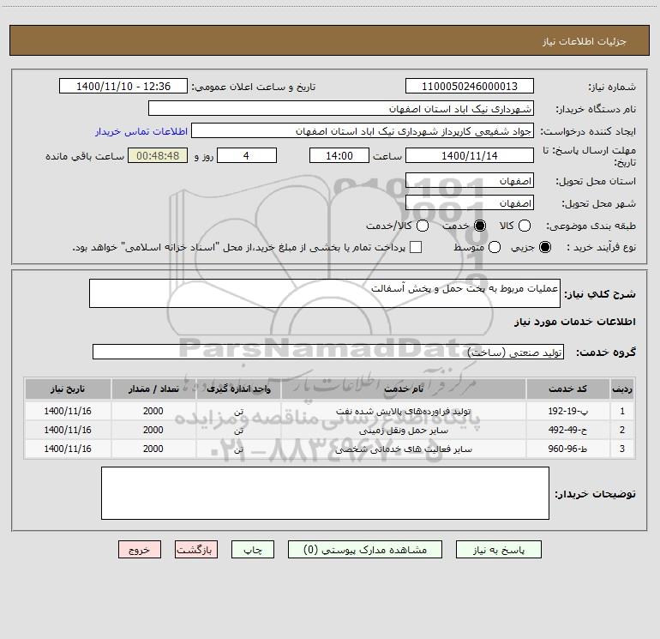Select the کالا/خدمت radio button
Image resolution: width=660 pixels, height=639 pixels.
tap(423, 226)
